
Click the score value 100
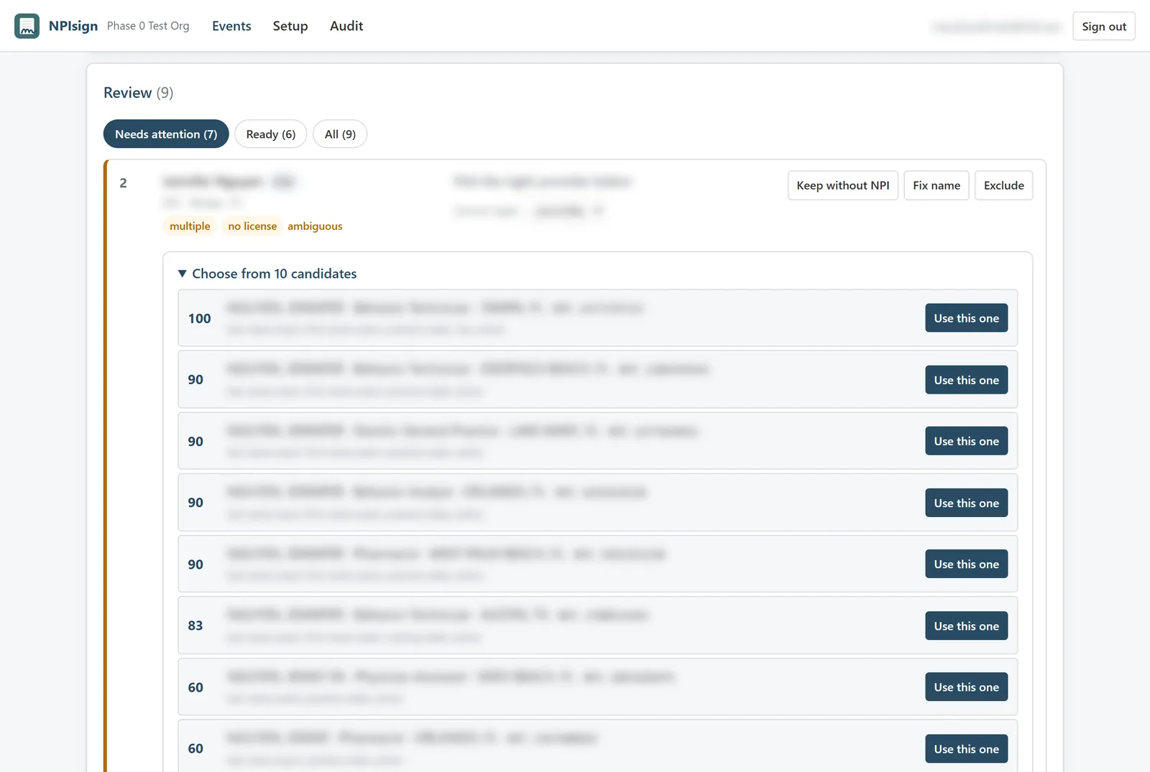200,318
